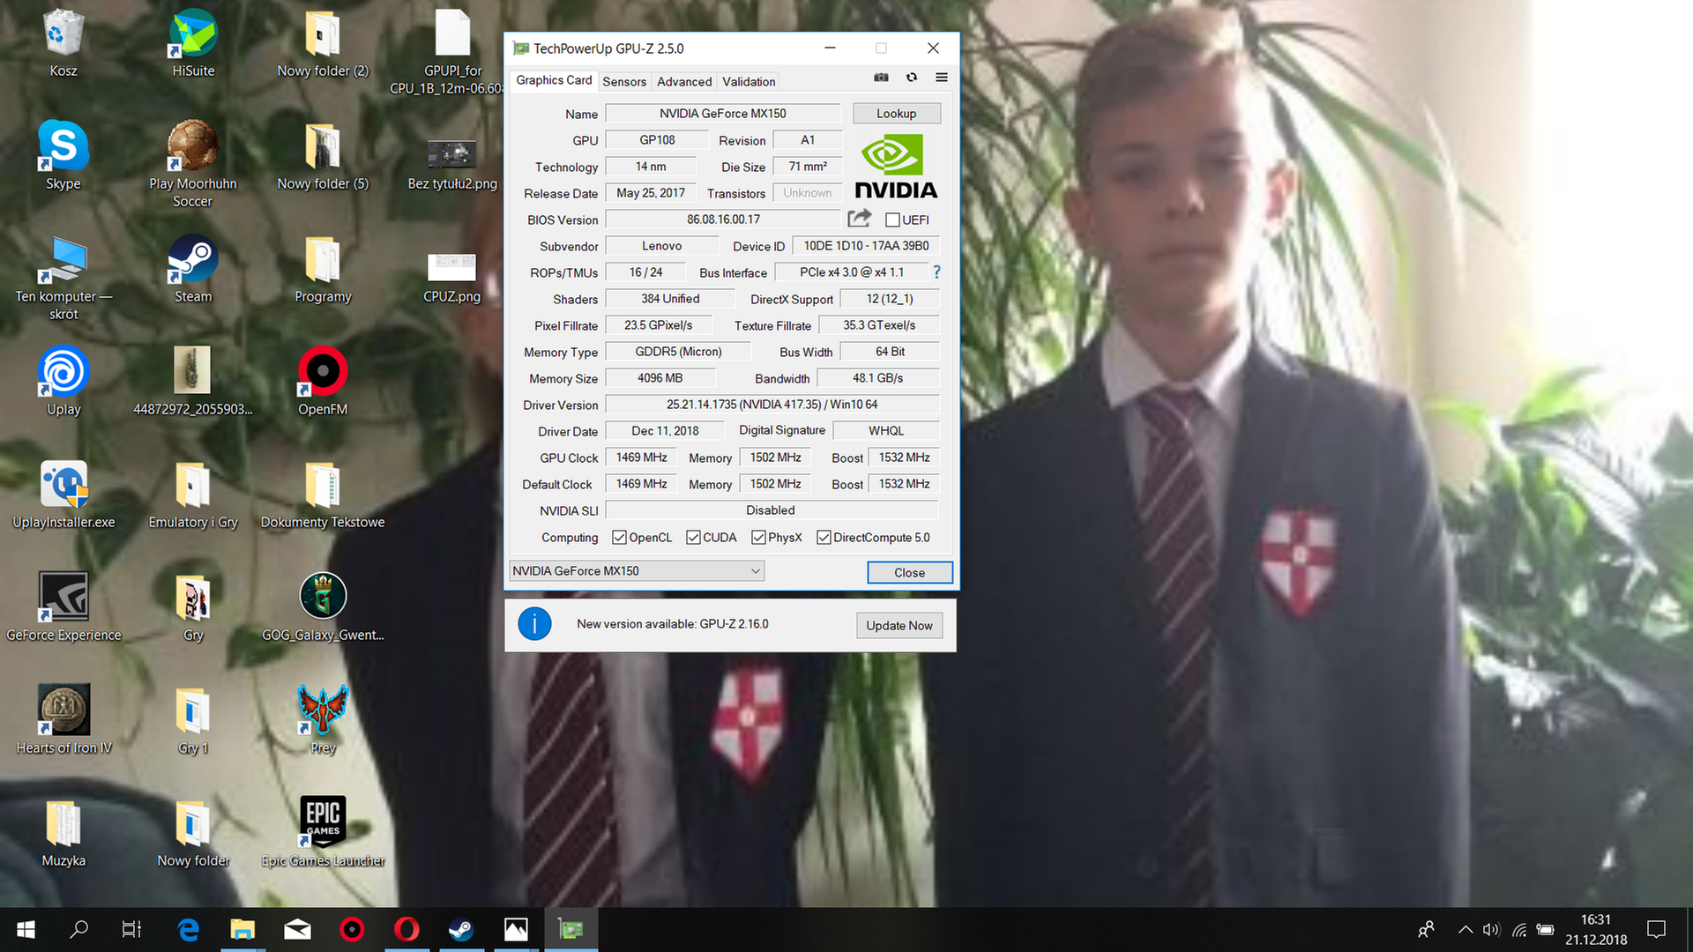
Task: Toggle the DirectCompute 5.0 checkbox
Action: 824,538
